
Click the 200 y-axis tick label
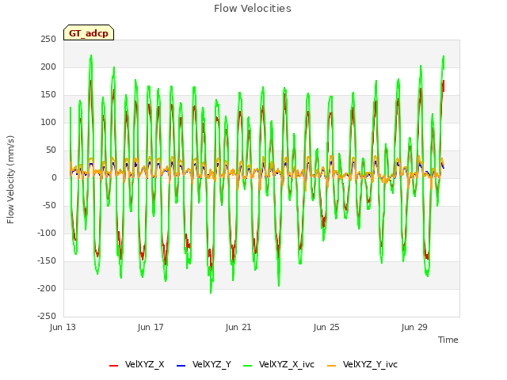[x=48, y=67]
